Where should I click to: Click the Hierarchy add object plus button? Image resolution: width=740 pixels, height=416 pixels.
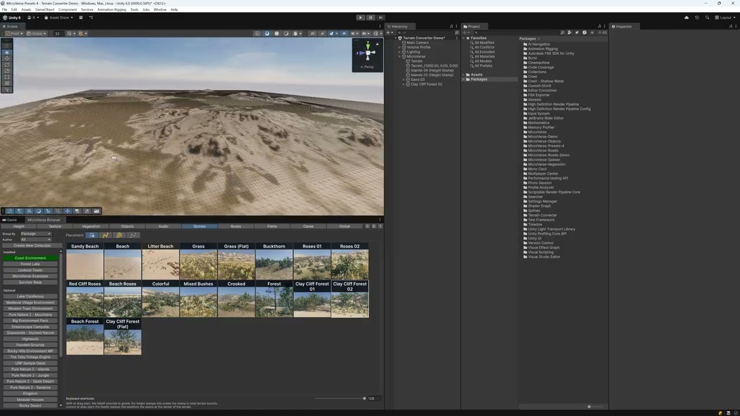pyautogui.click(x=389, y=33)
